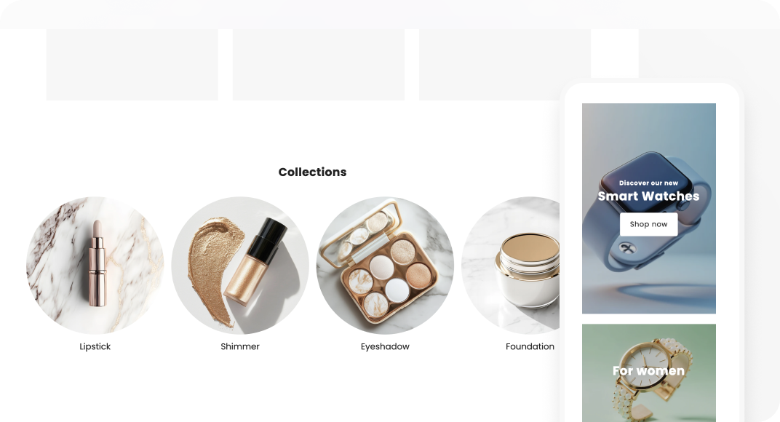The width and height of the screenshot is (780, 422).
Task: Select the Foundation jar circle image
Action: (511, 266)
